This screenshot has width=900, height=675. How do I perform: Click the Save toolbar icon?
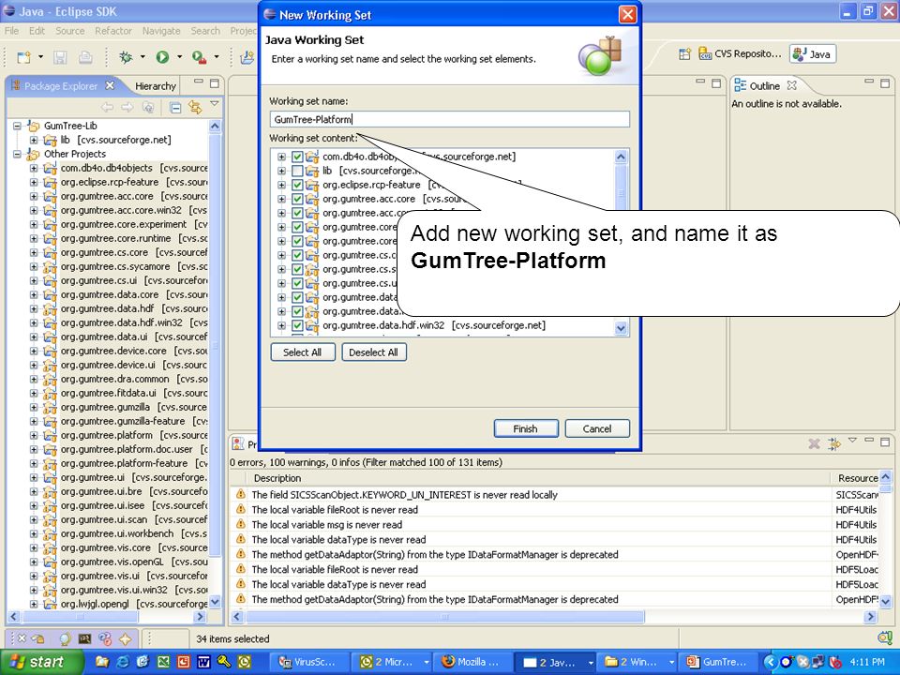[60, 57]
